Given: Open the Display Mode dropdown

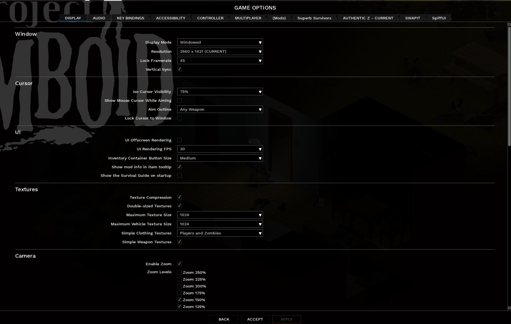Looking at the screenshot, I should coord(220,42).
